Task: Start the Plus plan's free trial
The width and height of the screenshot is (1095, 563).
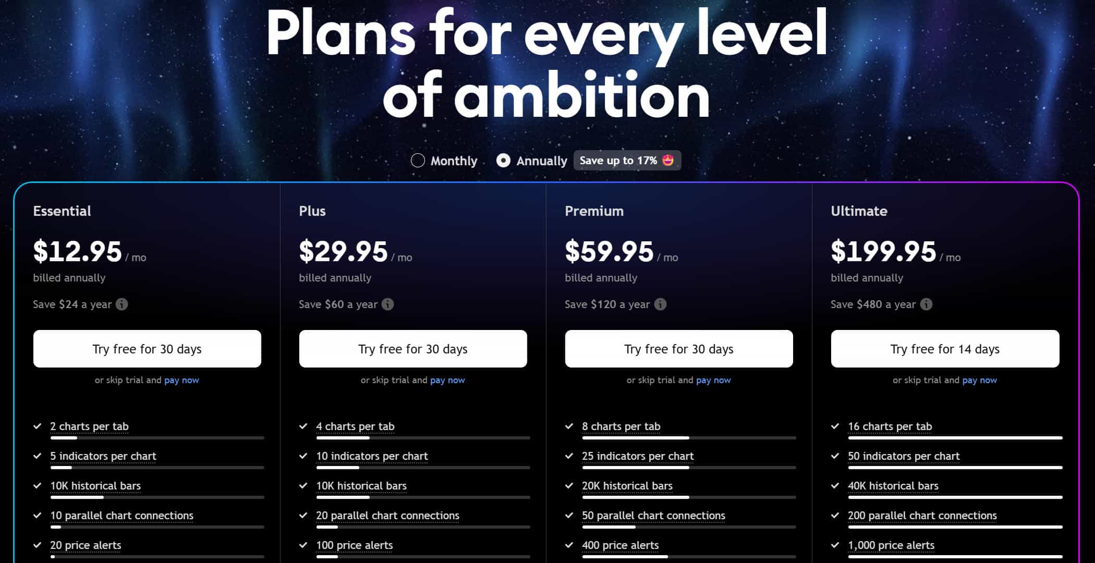Action: click(x=413, y=349)
